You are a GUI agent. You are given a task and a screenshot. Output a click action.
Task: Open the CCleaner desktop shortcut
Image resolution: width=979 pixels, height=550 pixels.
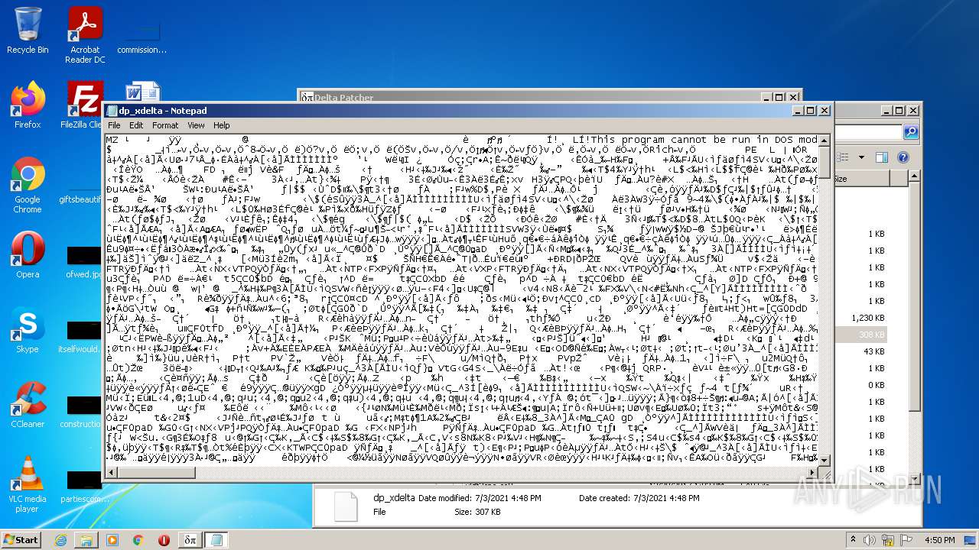coord(28,405)
